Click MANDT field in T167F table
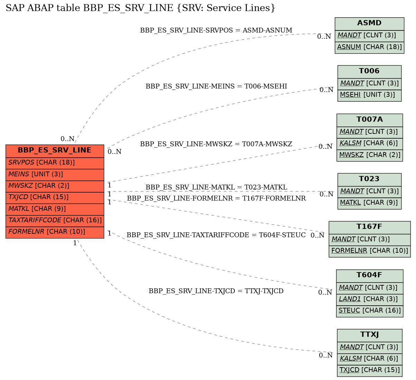Screen dimensions: 416x380 (370, 240)
